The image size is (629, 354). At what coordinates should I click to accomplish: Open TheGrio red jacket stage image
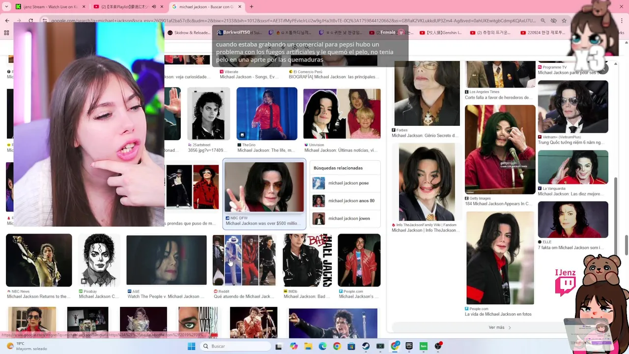(x=267, y=114)
